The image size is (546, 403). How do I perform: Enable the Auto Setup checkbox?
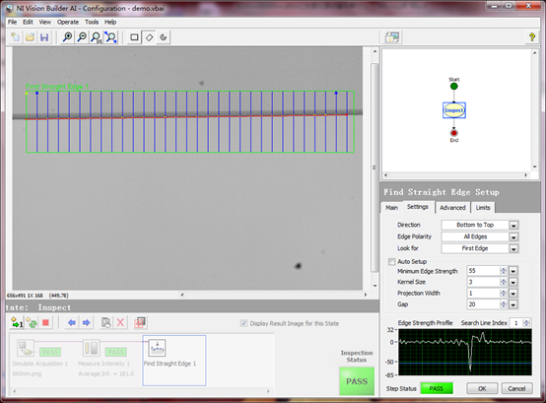pyautogui.click(x=391, y=262)
